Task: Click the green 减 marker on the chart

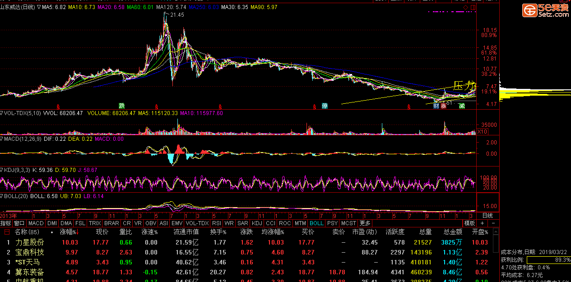Action: (x=462, y=106)
